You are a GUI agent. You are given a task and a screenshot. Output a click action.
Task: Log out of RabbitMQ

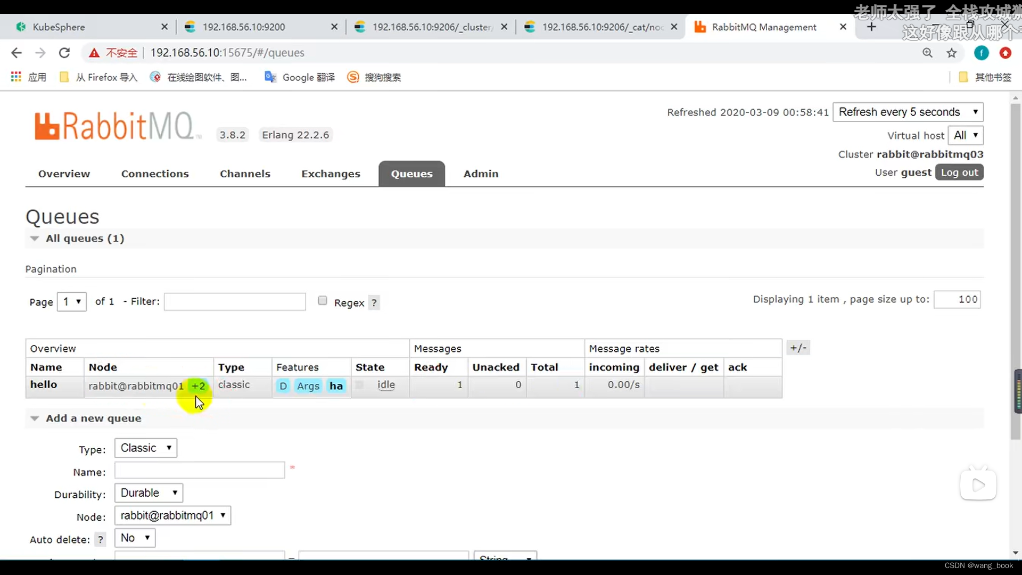coord(959,172)
